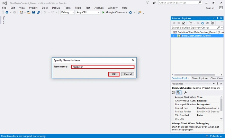Viewport: 225px width, 138px height.
Task: Click the Item name text field
Action: [x=103, y=67]
